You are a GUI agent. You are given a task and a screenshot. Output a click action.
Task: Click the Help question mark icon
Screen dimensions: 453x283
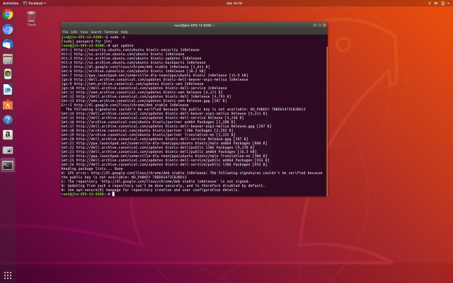(x=8, y=120)
